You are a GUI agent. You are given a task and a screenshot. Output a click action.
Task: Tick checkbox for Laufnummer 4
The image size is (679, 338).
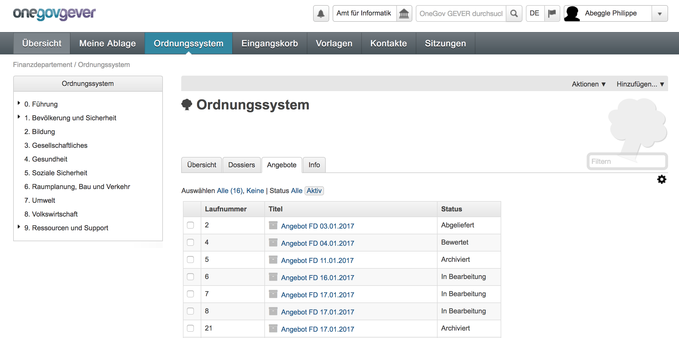190,242
